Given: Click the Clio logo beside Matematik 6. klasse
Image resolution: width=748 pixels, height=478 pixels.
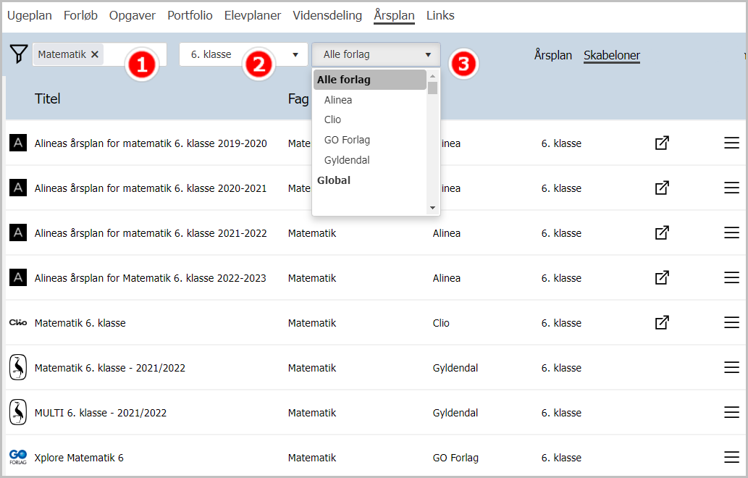Looking at the screenshot, I should click(x=18, y=322).
